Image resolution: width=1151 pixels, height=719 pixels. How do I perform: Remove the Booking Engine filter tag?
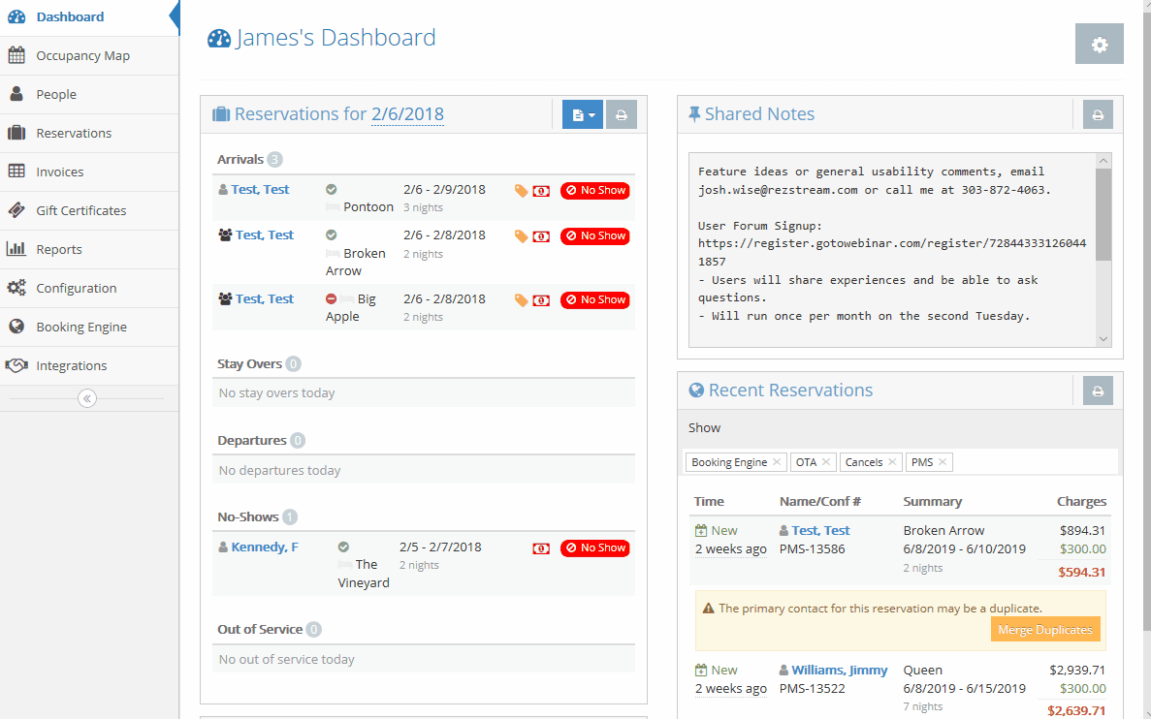pyautogui.click(x=777, y=462)
